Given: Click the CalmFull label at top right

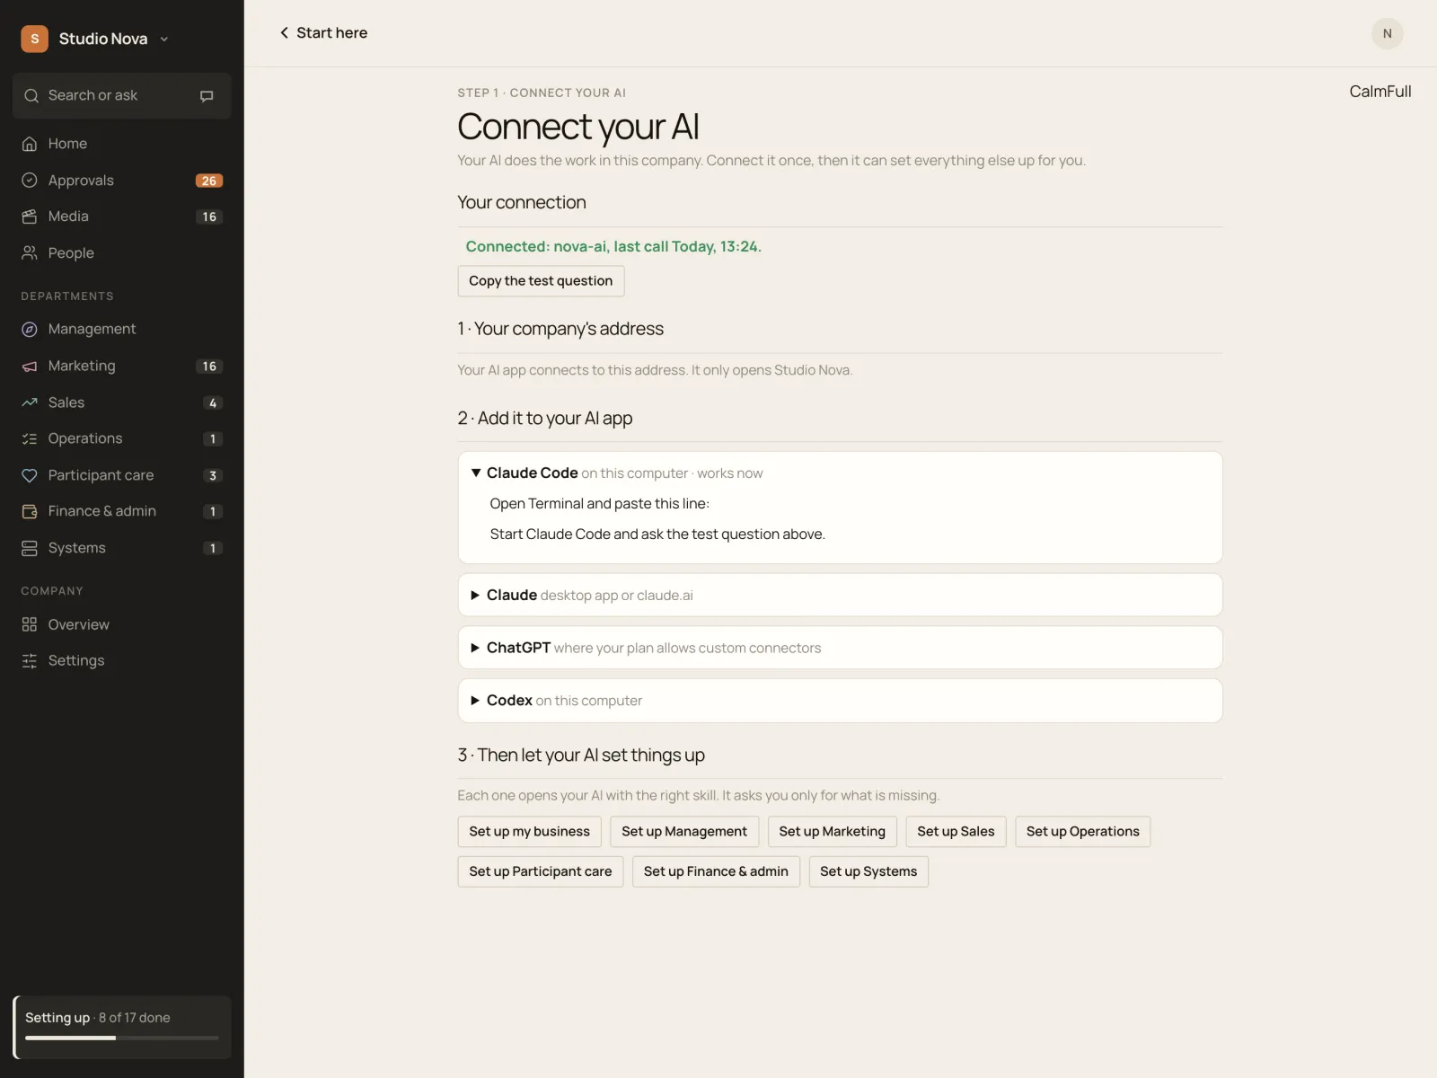Looking at the screenshot, I should pyautogui.click(x=1380, y=92).
